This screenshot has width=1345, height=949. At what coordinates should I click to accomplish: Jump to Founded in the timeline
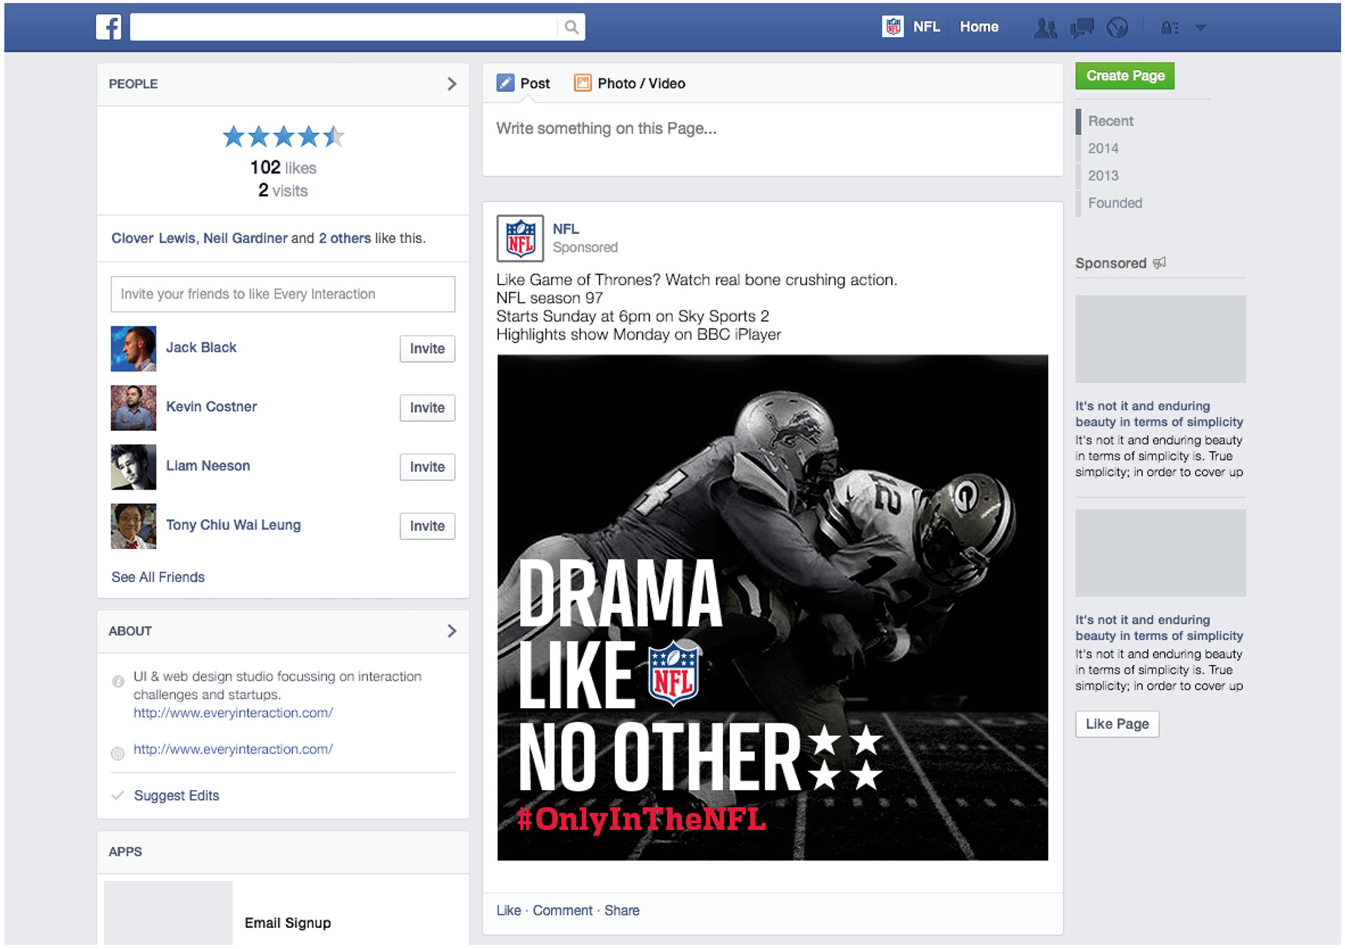click(x=1115, y=203)
